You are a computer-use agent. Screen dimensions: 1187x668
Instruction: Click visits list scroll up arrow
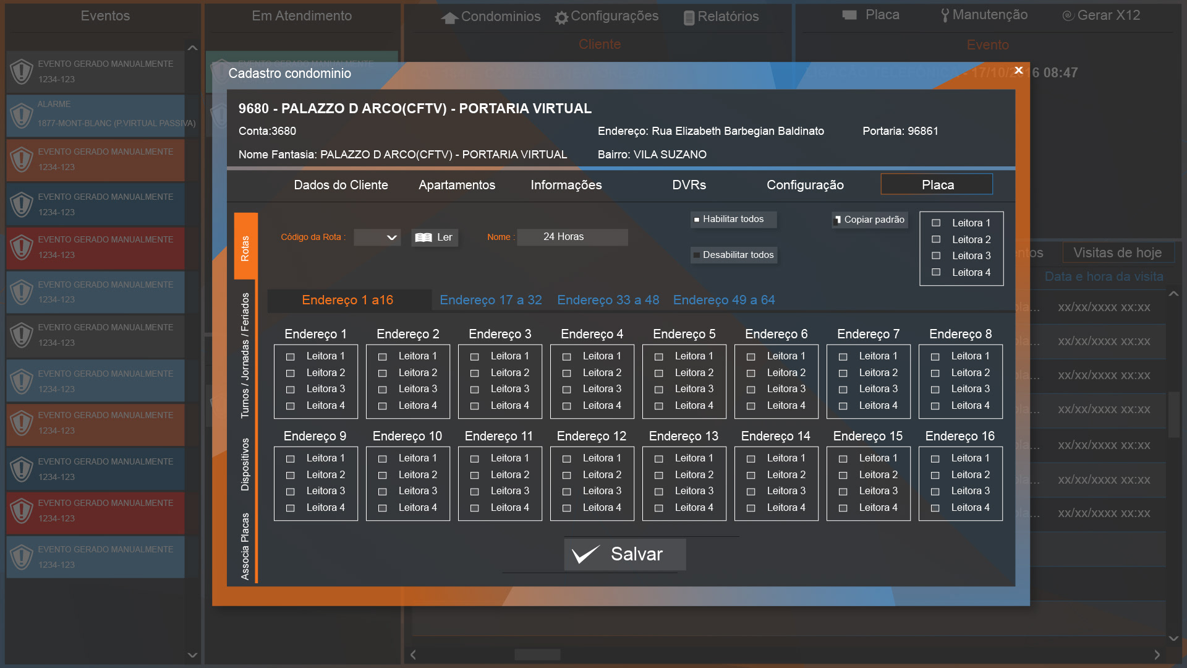[1173, 294]
